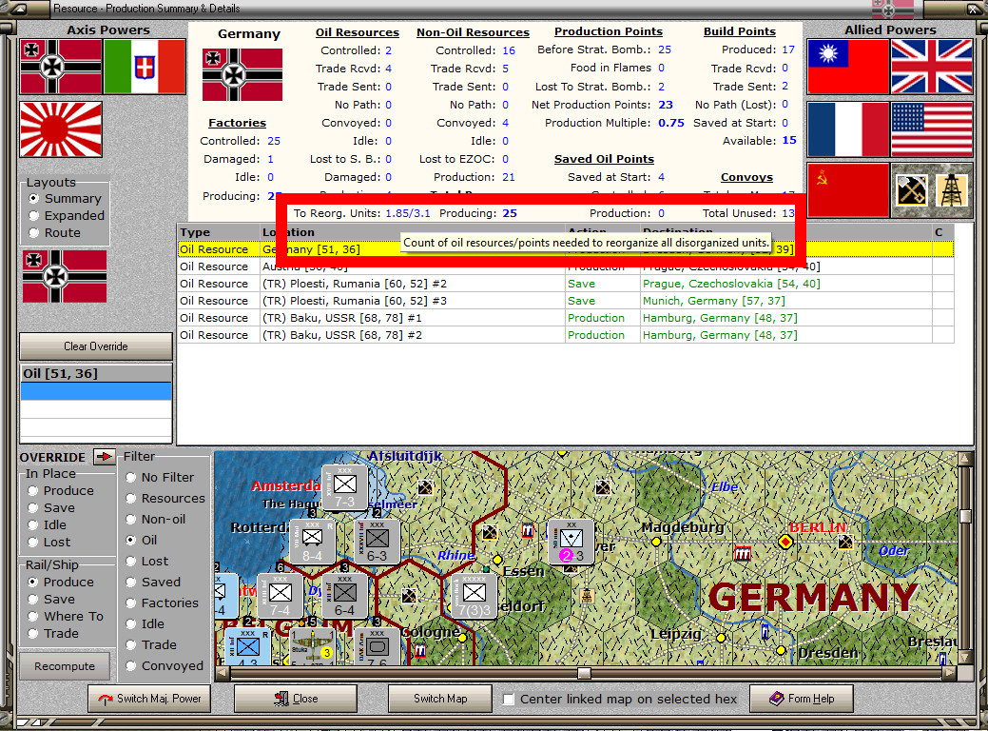Screen dimensions: 988x731
Task: Click the Type column header
Action: 219,231
